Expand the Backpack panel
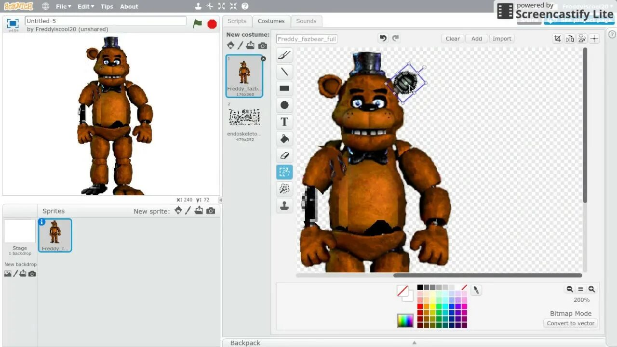The height and width of the screenshot is (347, 617). [414, 343]
